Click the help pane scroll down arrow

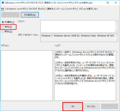click(117, 100)
